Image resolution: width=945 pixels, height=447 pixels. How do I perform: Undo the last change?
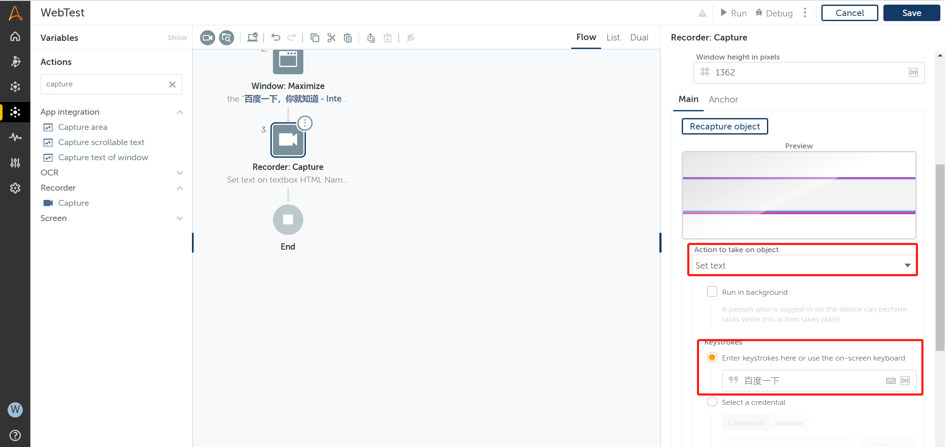point(275,38)
